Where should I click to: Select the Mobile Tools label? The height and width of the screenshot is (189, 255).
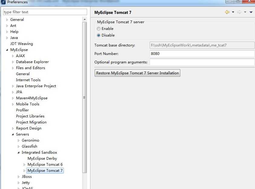[x=28, y=104]
